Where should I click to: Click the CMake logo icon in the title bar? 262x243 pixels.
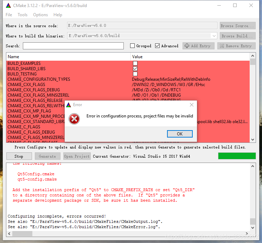[x=8, y=6]
